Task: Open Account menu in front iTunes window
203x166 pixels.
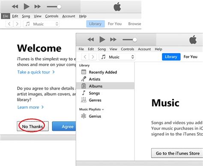Action: (144, 49)
